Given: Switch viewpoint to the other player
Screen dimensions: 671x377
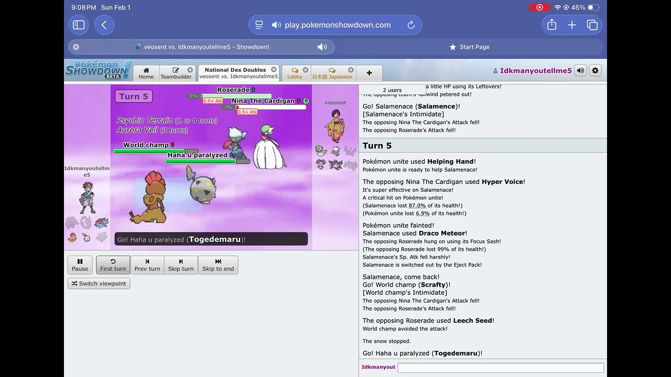Looking at the screenshot, I should 99,283.
